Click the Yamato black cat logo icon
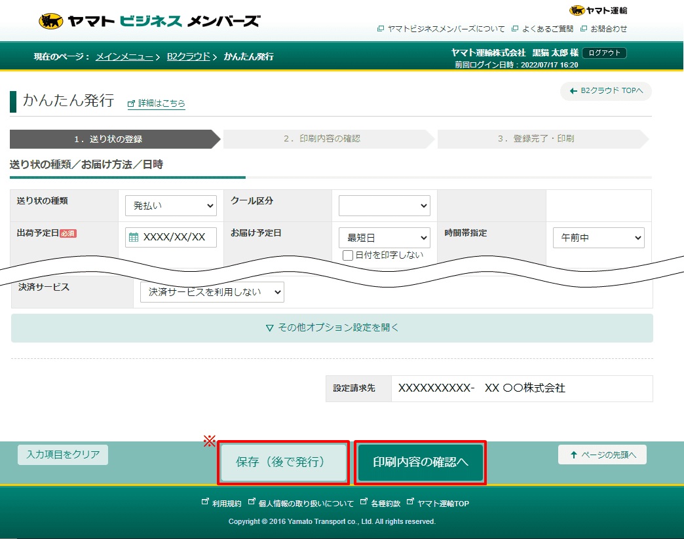 coord(50,21)
